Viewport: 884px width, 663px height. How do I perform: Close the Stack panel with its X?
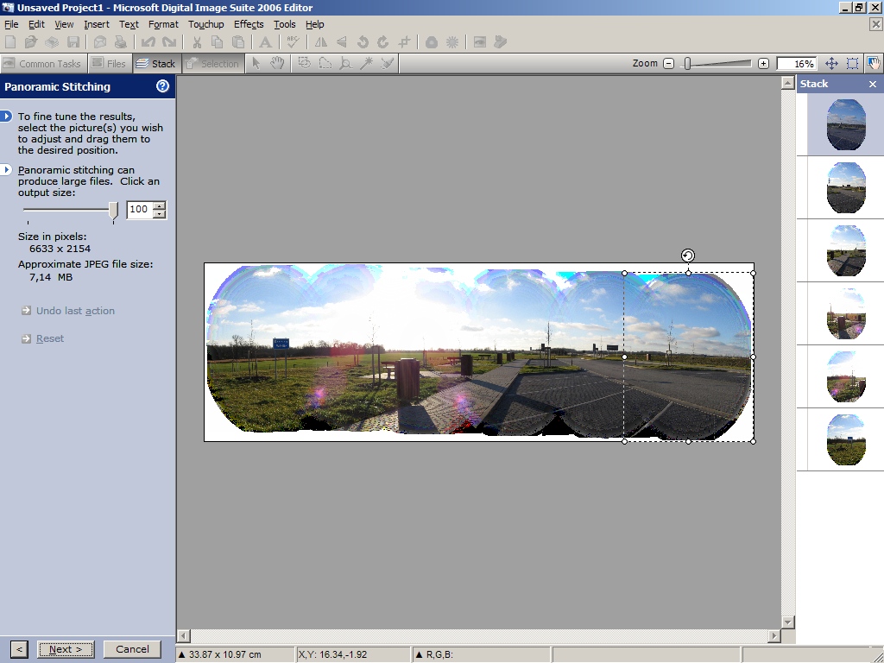[873, 84]
